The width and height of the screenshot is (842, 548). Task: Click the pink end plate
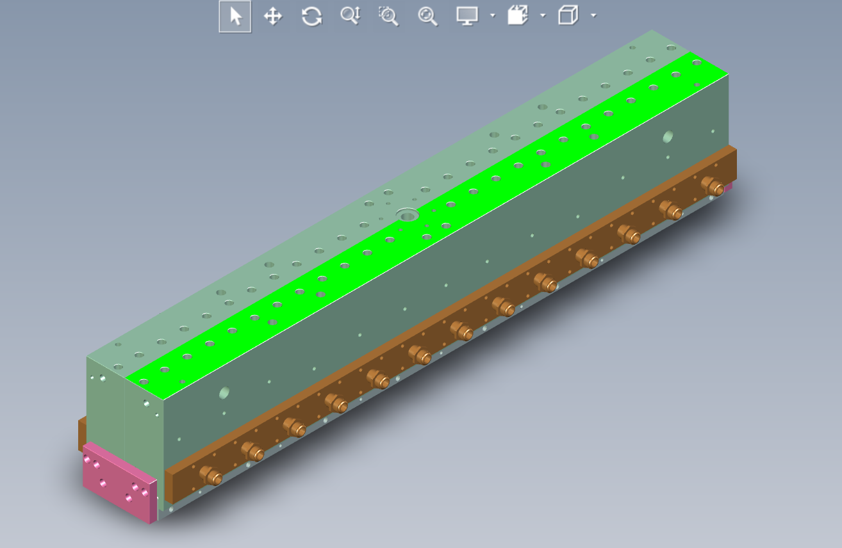(x=119, y=483)
